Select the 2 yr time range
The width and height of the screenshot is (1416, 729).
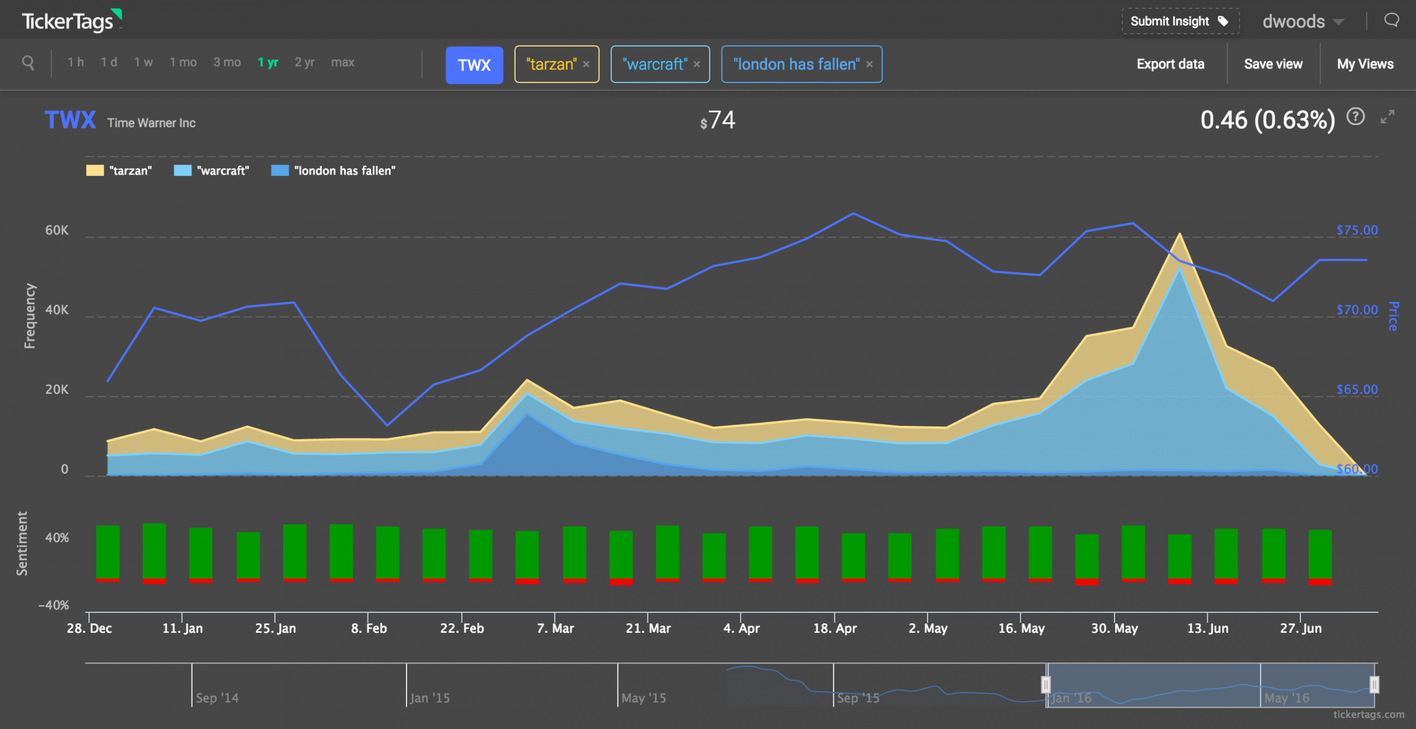304,63
